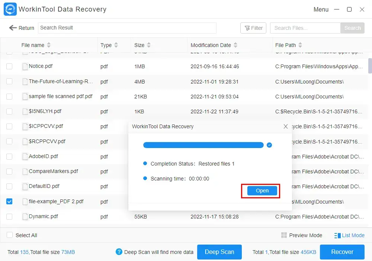Click the Completion Status bullet in dialog

pyautogui.click(x=145, y=163)
